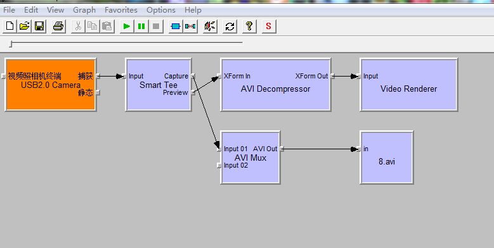Select the AVI Decompressor filter
This screenshot has height=248, width=494.
tap(276, 85)
